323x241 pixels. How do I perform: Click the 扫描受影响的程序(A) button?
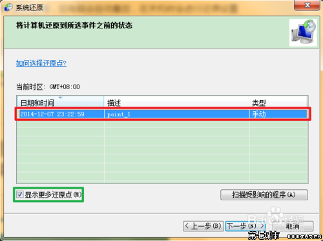[x=264, y=194]
